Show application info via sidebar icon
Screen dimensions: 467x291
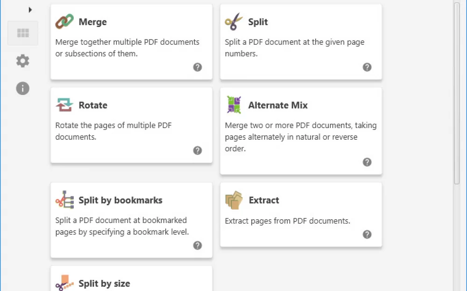coord(22,88)
